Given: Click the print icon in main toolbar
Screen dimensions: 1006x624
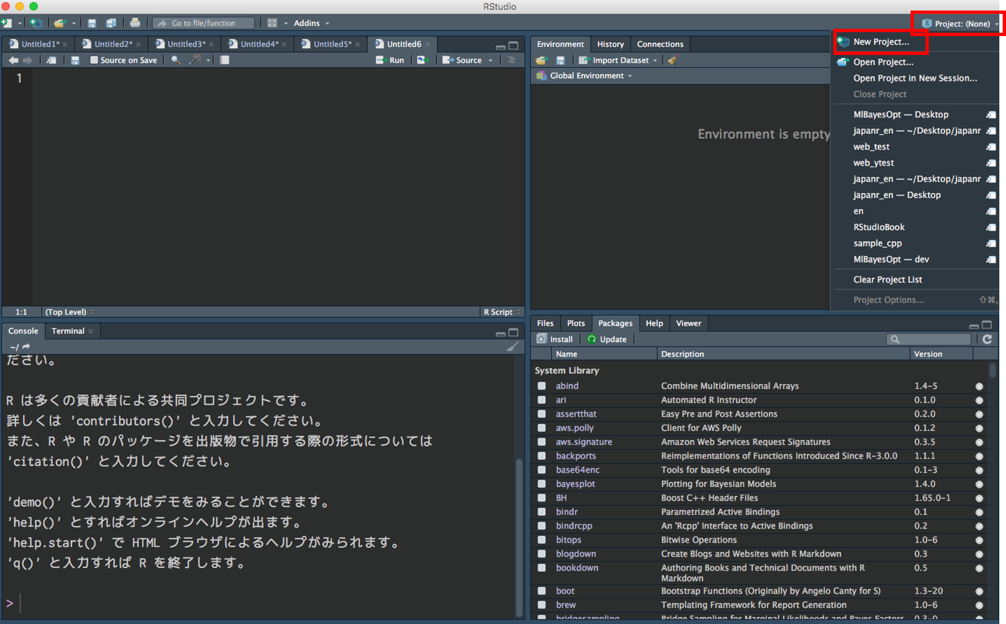Looking at the screenshot, I should (x=135, y=23).
